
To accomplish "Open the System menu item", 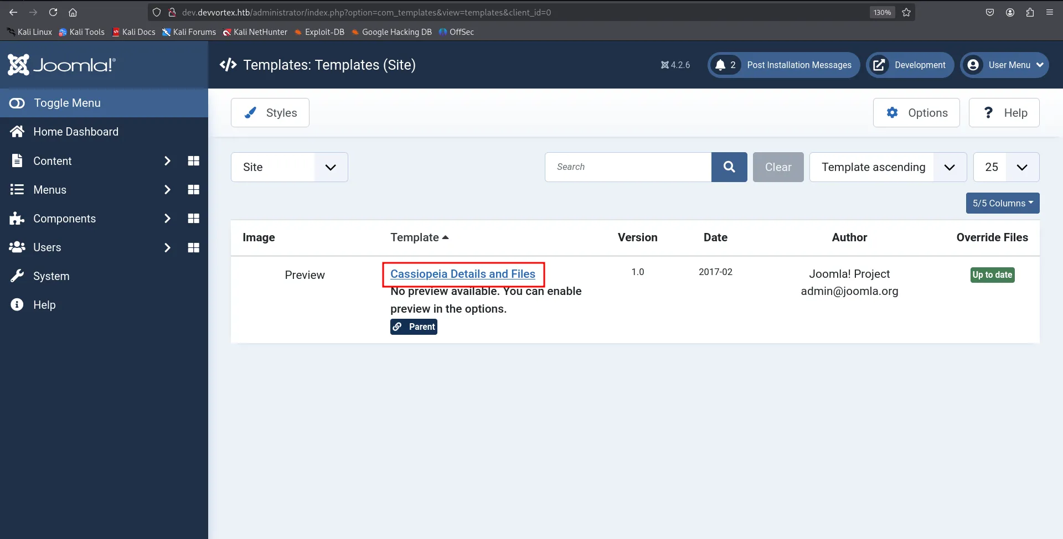I will (104, 276).
